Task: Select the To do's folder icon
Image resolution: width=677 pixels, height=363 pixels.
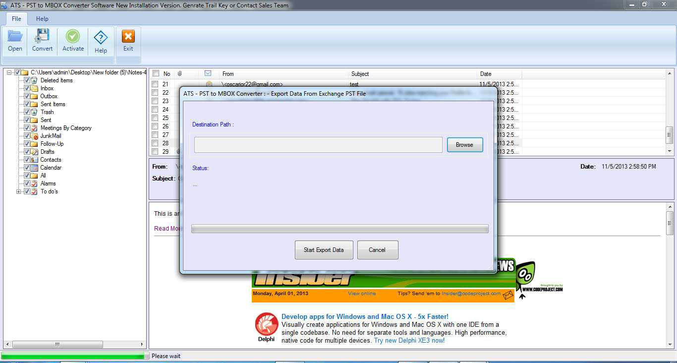Action: 34,191
